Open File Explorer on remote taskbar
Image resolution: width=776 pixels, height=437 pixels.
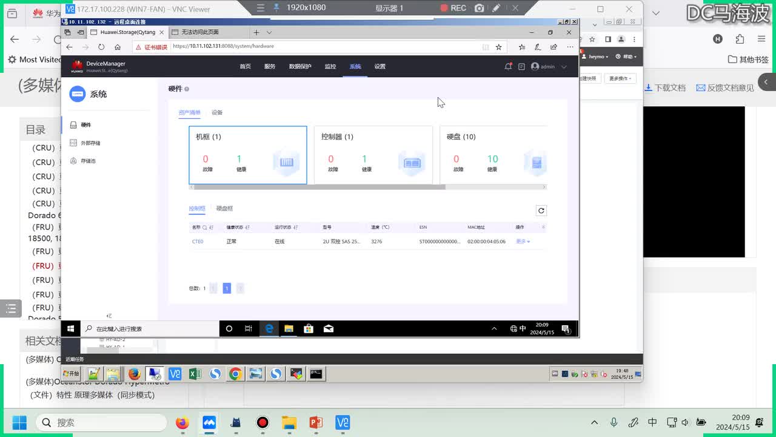tap(289, 328)
